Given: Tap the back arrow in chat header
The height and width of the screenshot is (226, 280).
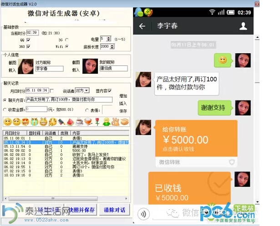Looking at the screenshot, I should click(x=143, y=26).
